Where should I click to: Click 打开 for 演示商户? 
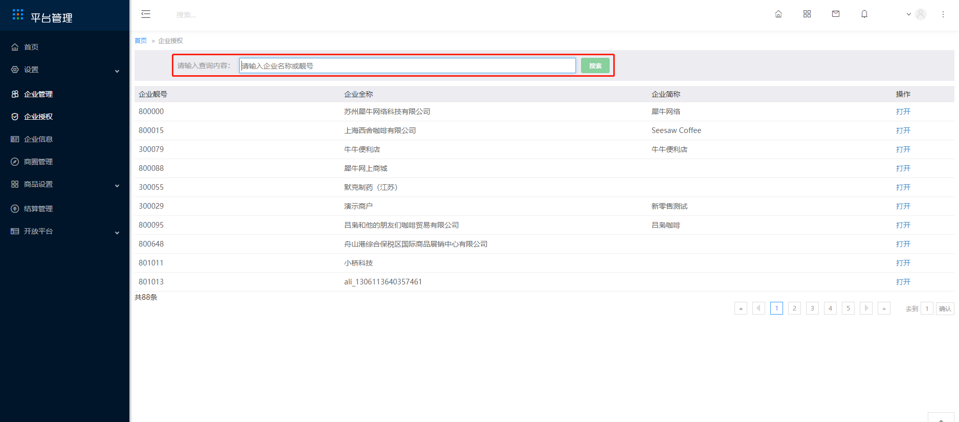(x=903, y=206)
